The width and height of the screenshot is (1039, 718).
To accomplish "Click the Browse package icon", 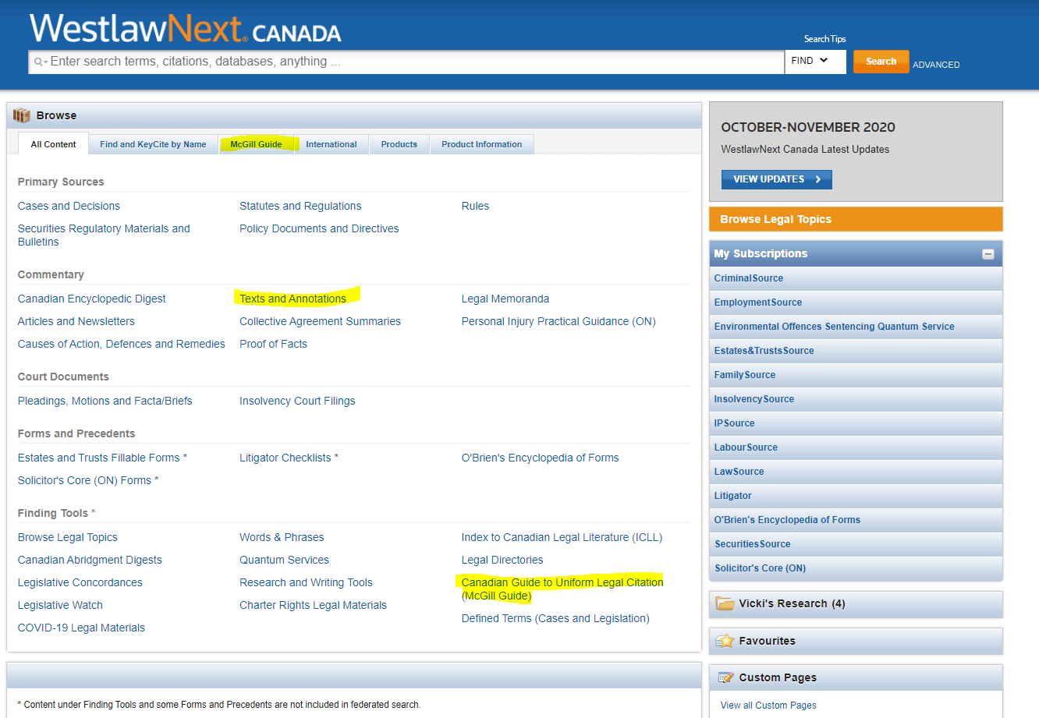I will point(21,115).
